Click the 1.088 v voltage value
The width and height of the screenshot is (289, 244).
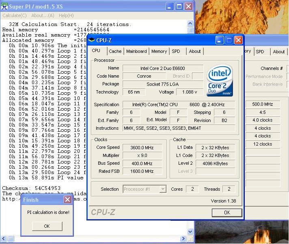click(x=190, y=92)
